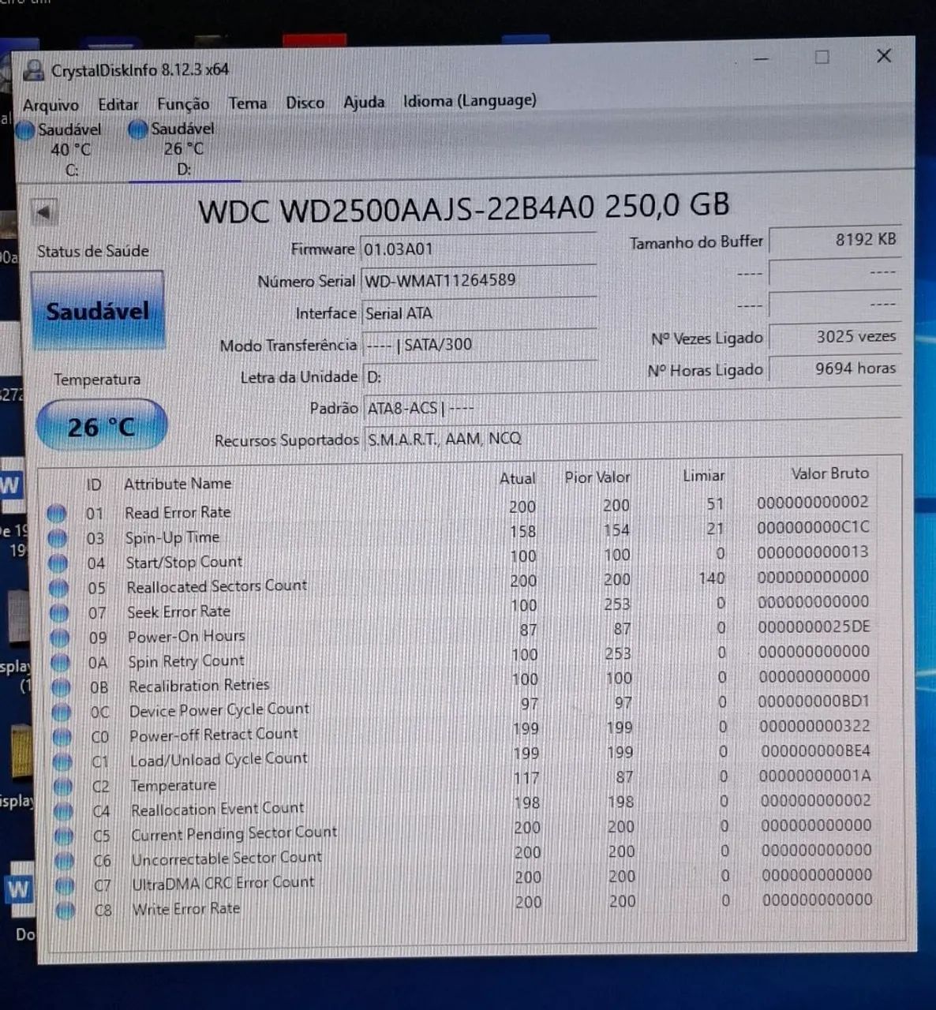Click the transfer mode field SATA/300
The width and height of the screenshot is (936, 1010).
479,344
